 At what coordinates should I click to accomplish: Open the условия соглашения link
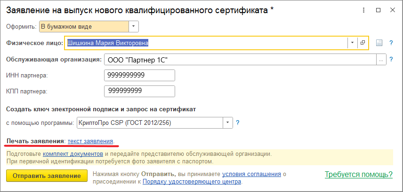[251, 174]
